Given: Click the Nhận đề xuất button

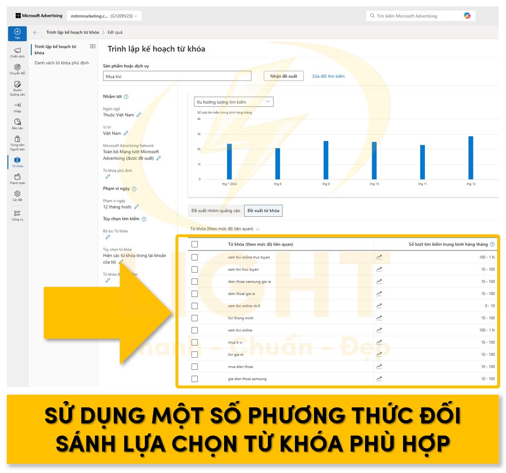Looking at the screenshot, I should 284,76.
